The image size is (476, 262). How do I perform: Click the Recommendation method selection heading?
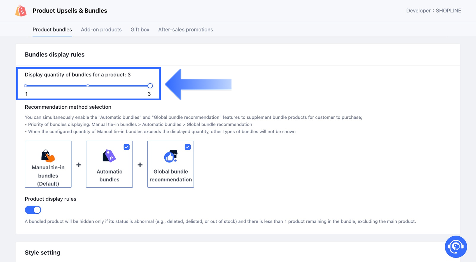click(x=68, y=107)
